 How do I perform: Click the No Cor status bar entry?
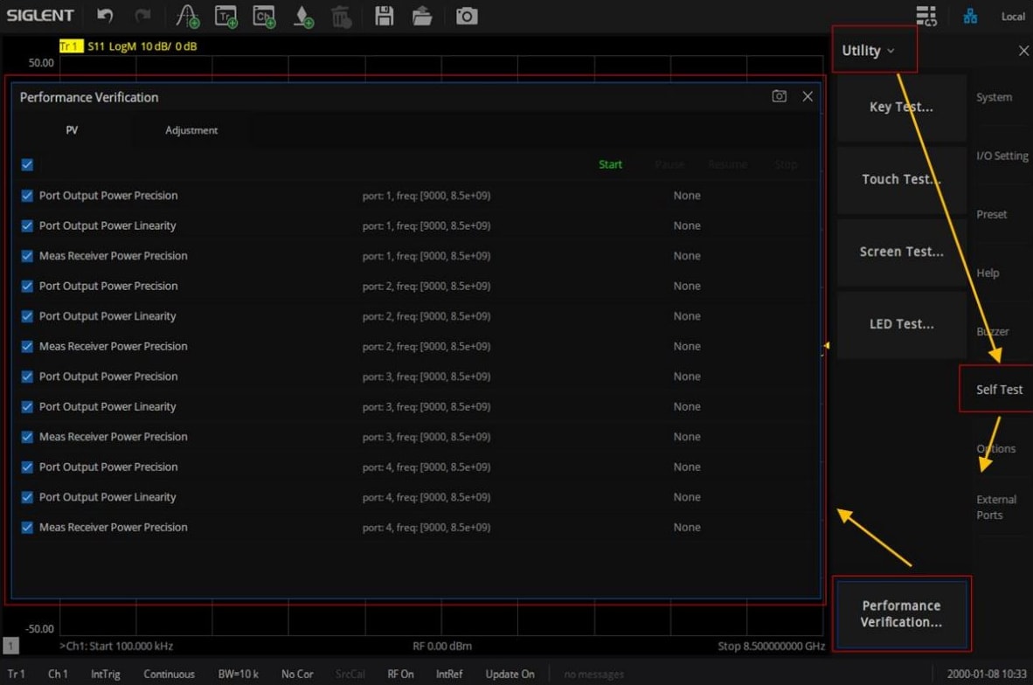[297, 674]
